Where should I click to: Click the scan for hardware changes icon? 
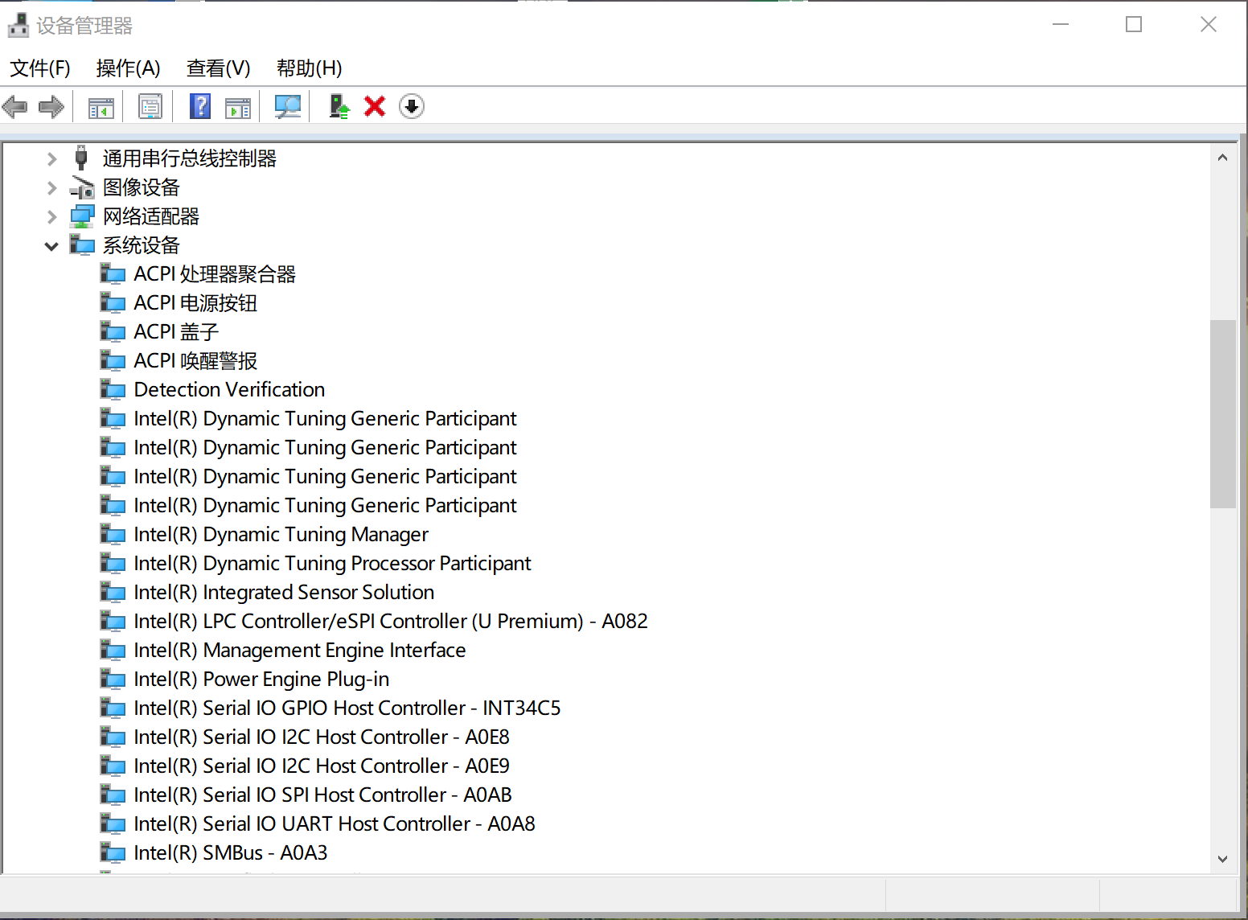[x=288, y=106]
